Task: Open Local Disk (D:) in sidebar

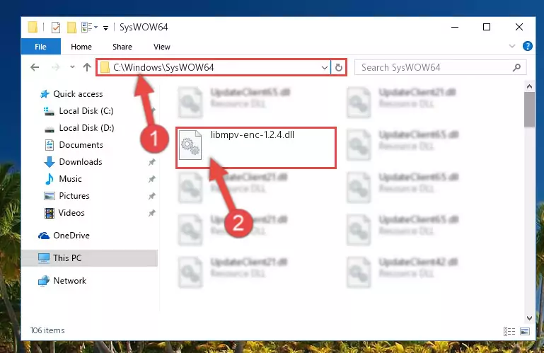Action: (86, 128)
